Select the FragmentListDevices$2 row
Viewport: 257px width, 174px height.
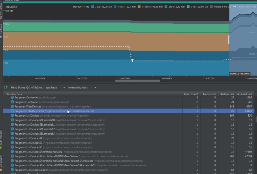coord(129,143)
